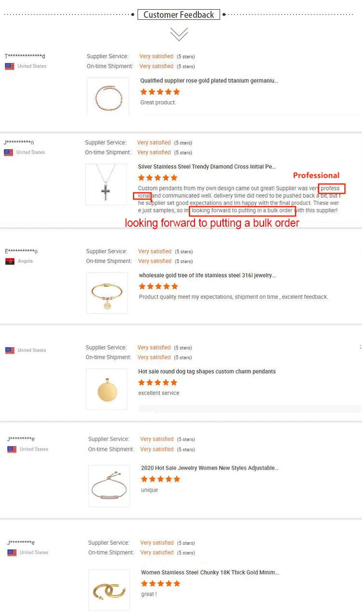
Task: Open 'wholesale gold tree of life' product link
Action: click(207, 276)
